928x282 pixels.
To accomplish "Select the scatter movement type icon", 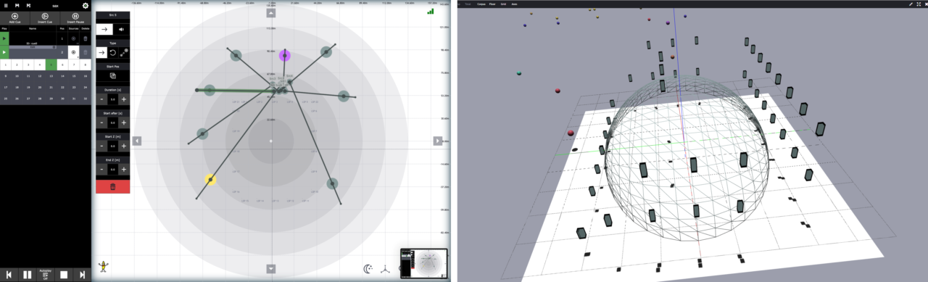I will coord(124,53).
